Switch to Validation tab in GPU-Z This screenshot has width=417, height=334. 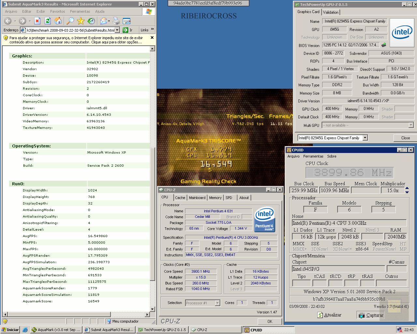coord(331,12)
